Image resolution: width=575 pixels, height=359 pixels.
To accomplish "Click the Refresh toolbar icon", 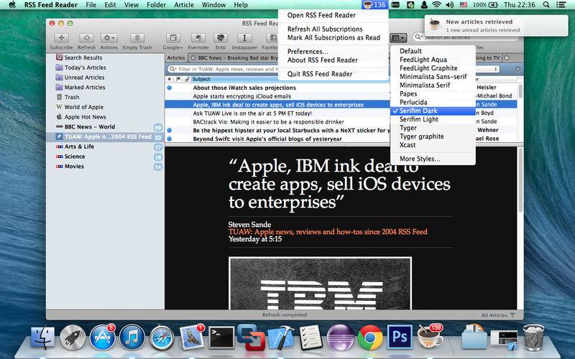I will click(x=86, y=38).
